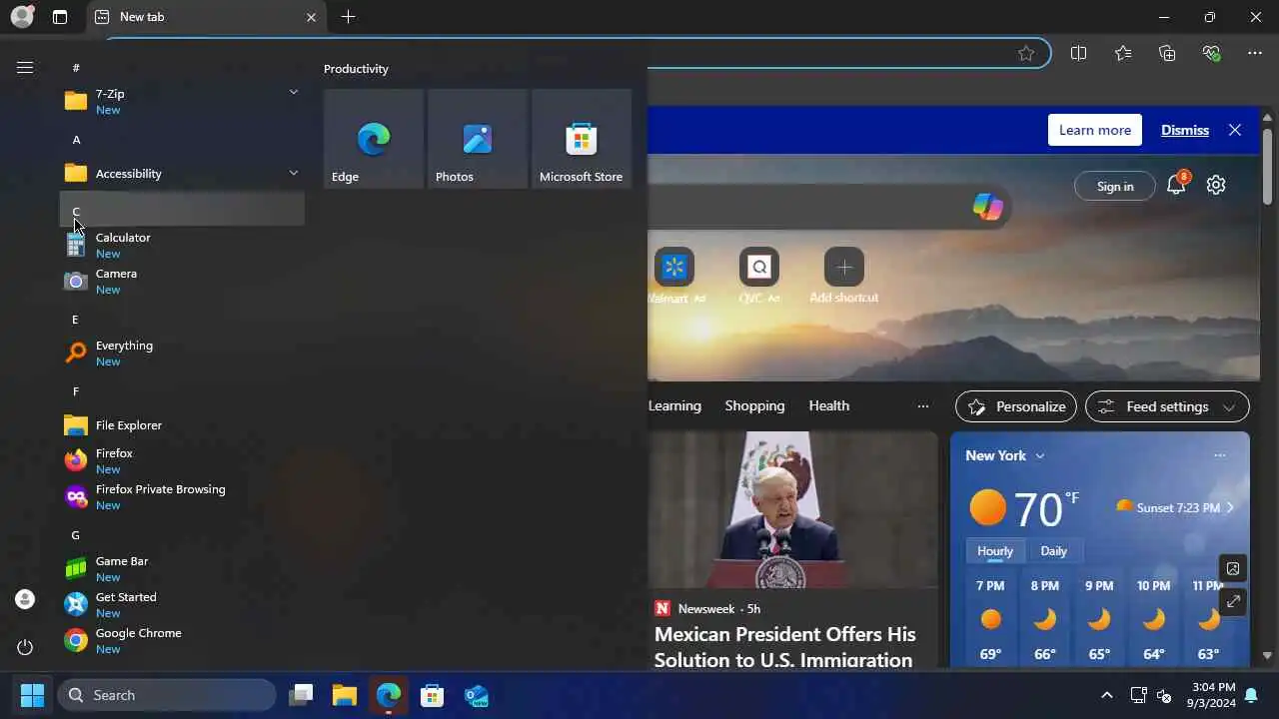The image size is (1279, 719).
Task: Open Edge split screen button
Action: pos(1078,53)
